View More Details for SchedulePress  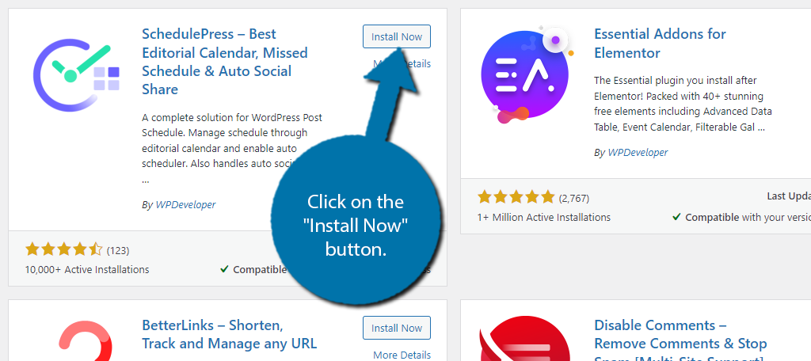[x=402, y=63]
